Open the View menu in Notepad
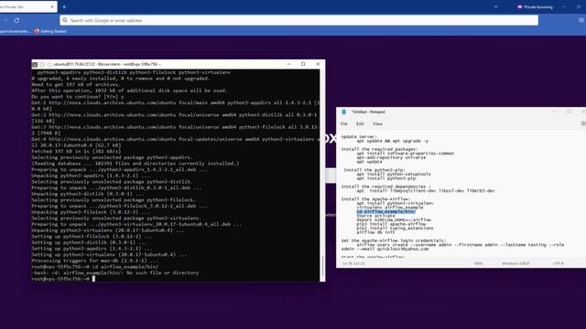586x329 pixels. [x=377, y=124]
